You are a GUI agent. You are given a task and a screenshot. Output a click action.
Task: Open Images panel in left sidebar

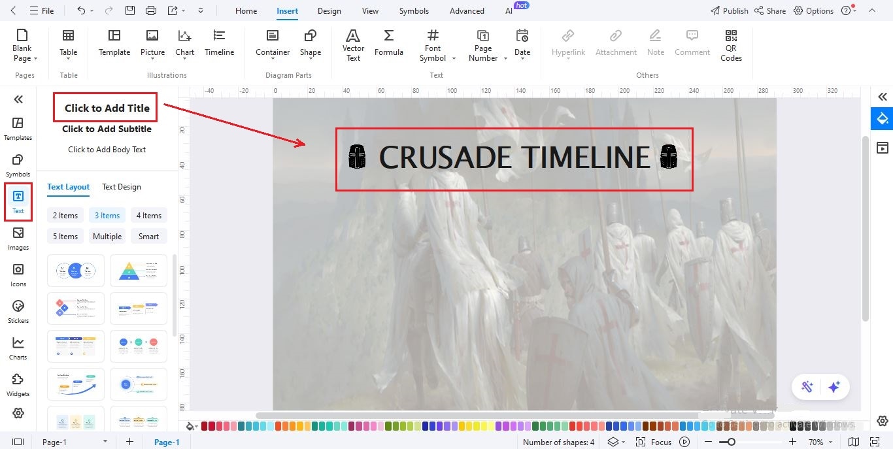(18, 239)
